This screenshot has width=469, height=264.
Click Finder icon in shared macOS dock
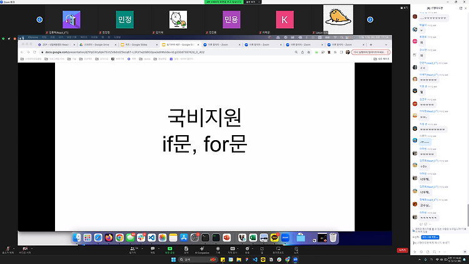pyautogui.click(x=76, y=238)
